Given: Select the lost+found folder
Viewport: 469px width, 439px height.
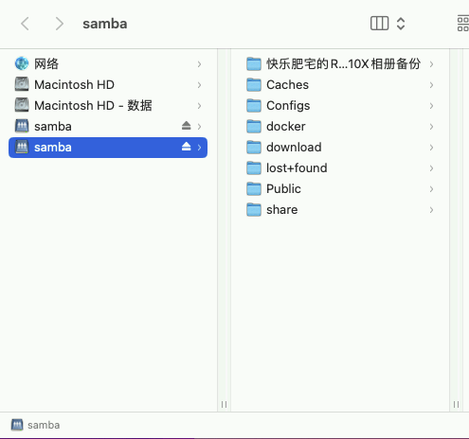Looking at the screenshot, I should pos(340,168).
